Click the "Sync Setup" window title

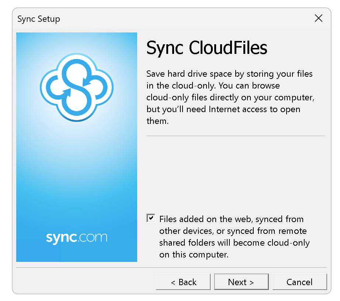(39, 19)
